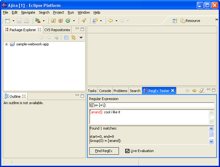Viewport: 220px width, 167px height.
Task: Toggle Link with Editor icon
Action: 73,37
